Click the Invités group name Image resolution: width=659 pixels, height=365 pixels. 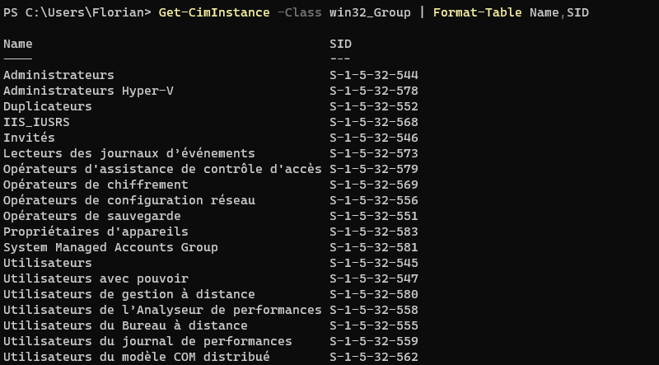point(29,138)
